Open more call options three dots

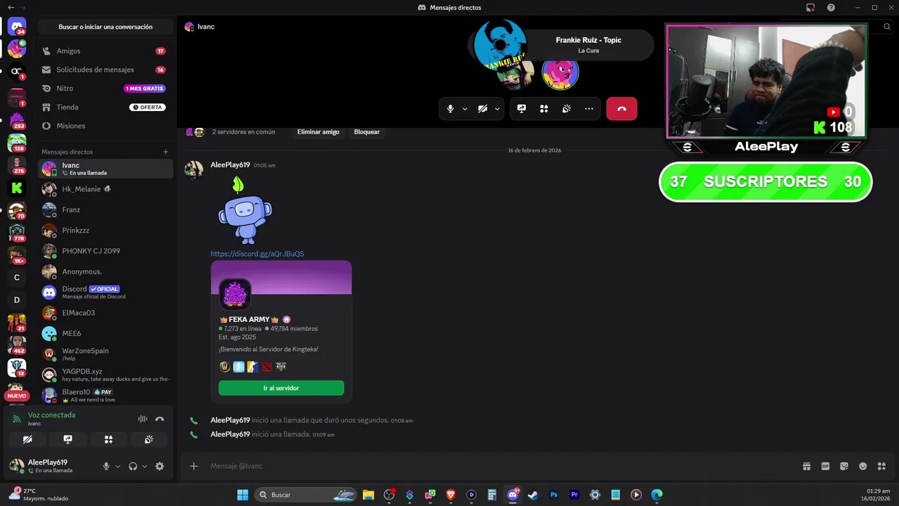[x=589, y=109]
